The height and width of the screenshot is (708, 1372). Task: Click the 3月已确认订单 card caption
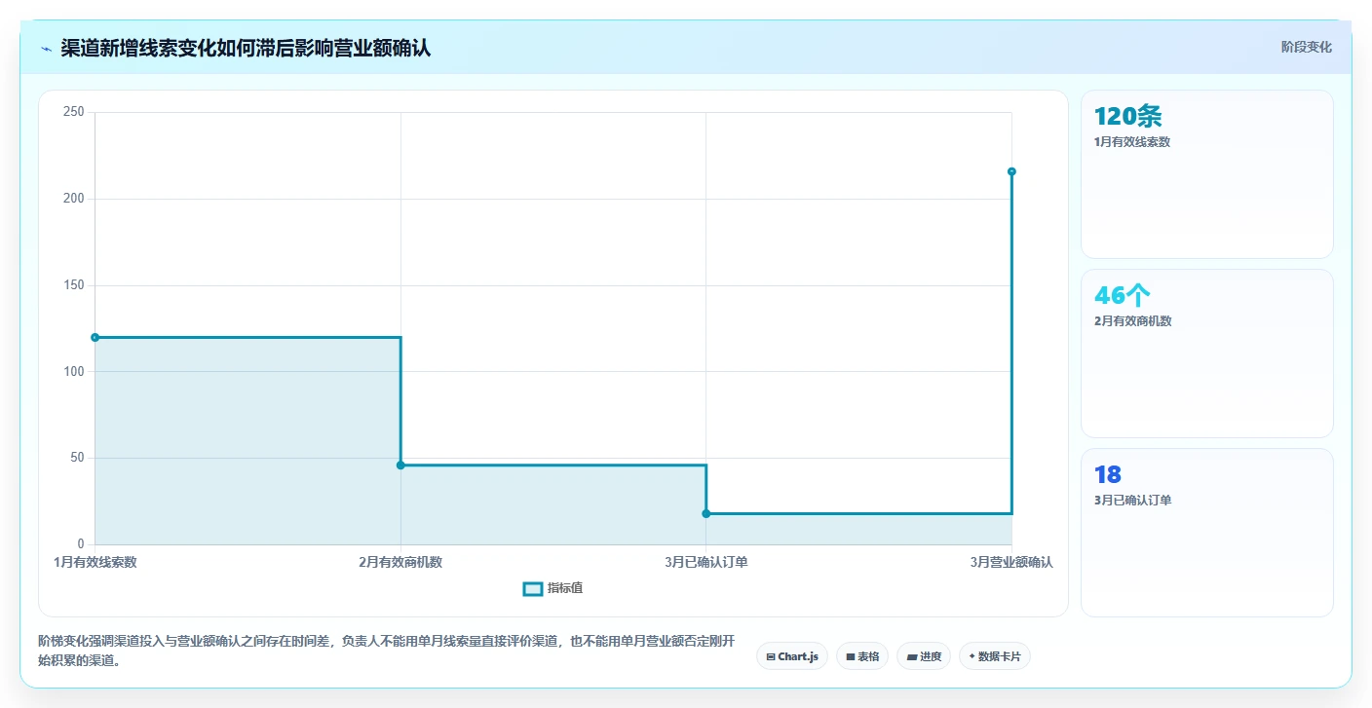point(1133,501)
